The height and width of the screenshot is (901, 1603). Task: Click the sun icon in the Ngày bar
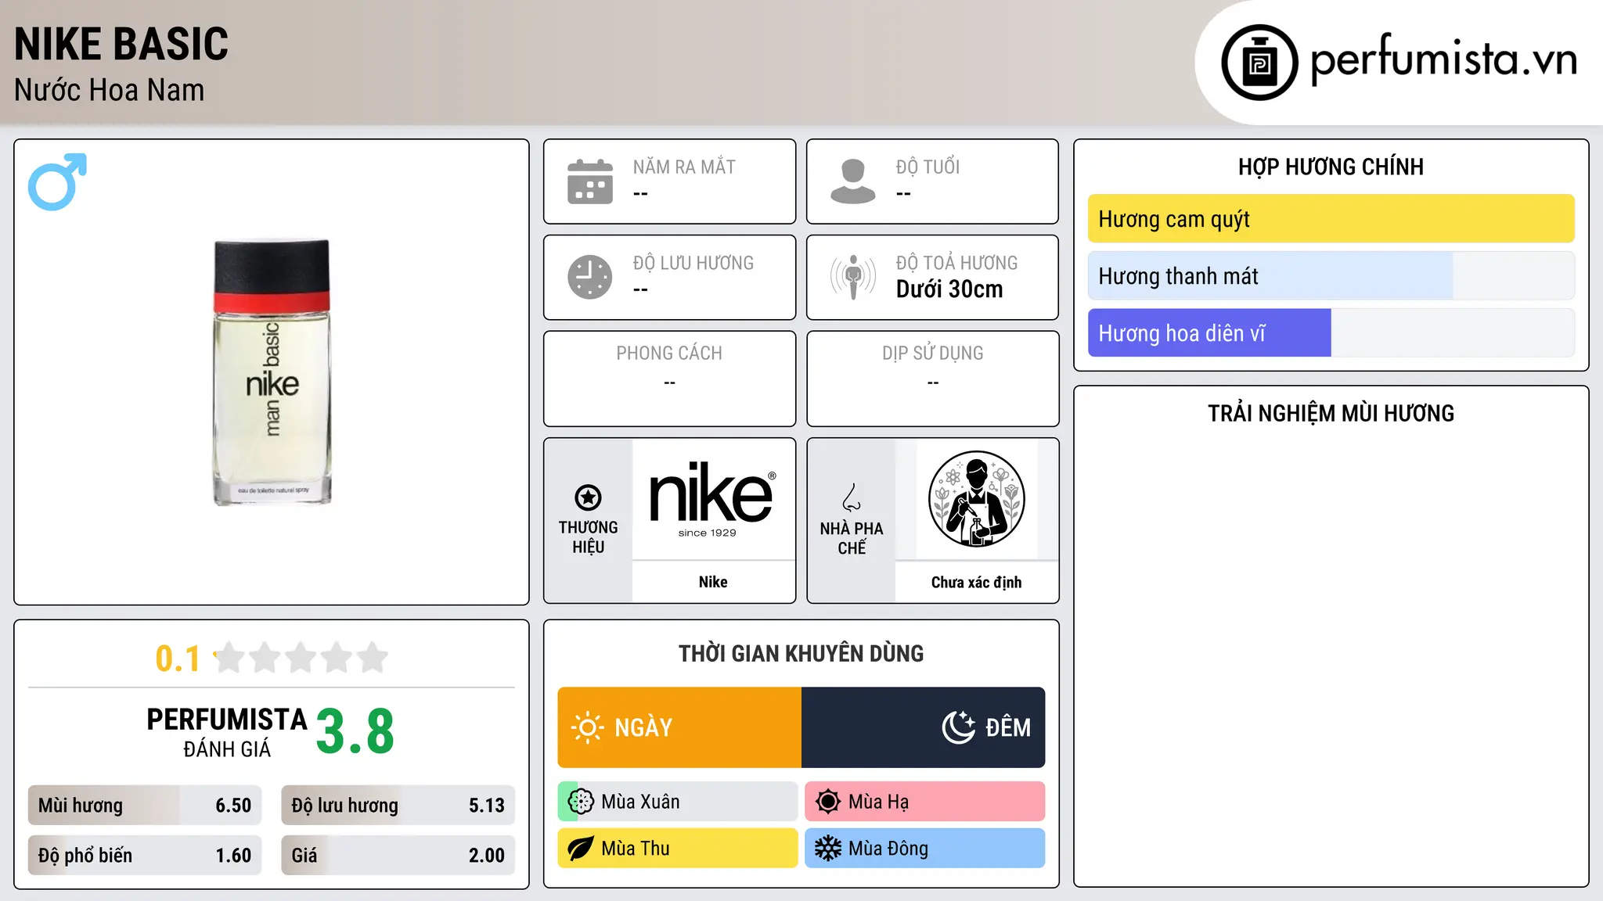click(x=587, y=727)
